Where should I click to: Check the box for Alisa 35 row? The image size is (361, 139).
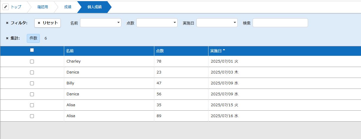click(32, 105)
